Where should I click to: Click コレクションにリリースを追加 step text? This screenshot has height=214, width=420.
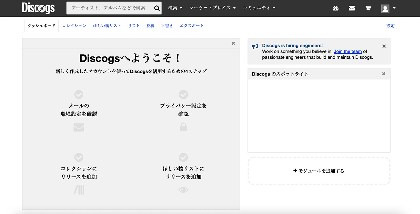(x=79, y=173)
